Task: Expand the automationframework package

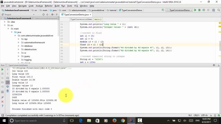Action: click(x=18, y=42)
